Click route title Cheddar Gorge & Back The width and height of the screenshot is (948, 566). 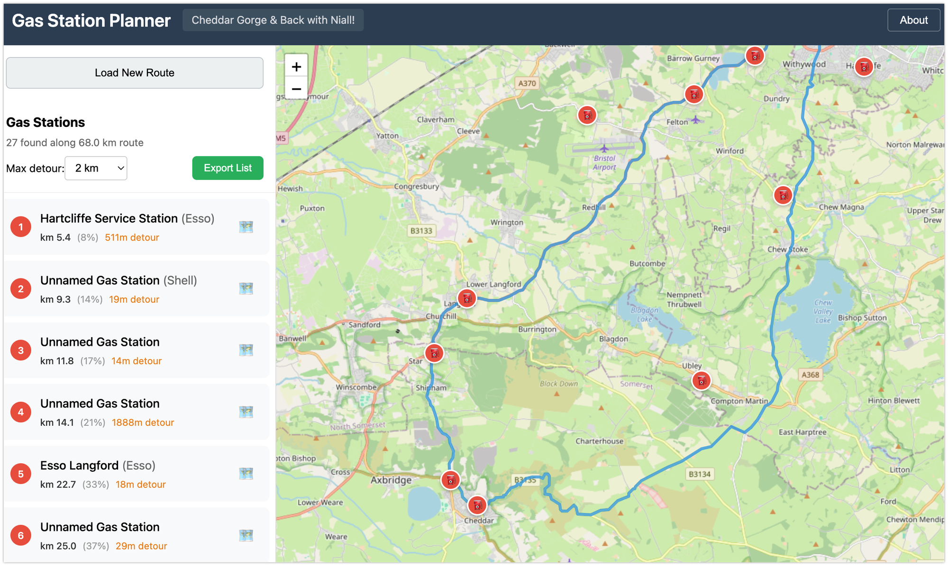coord(273,20)
